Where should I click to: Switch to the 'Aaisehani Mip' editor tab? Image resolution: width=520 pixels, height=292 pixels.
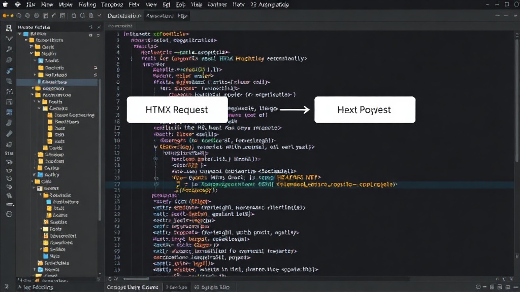click(167, 16)
